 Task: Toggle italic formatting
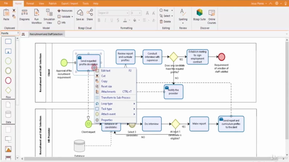(x=105, y=20)
